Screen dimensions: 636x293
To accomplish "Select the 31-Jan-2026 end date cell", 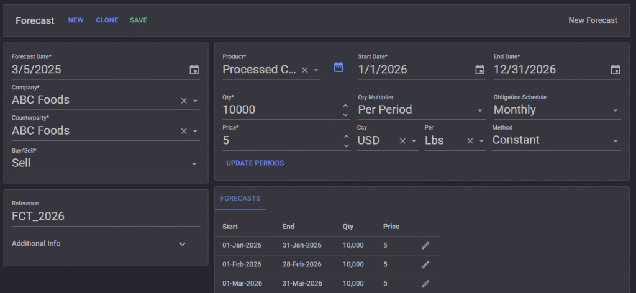I will [x=302, y=245].
